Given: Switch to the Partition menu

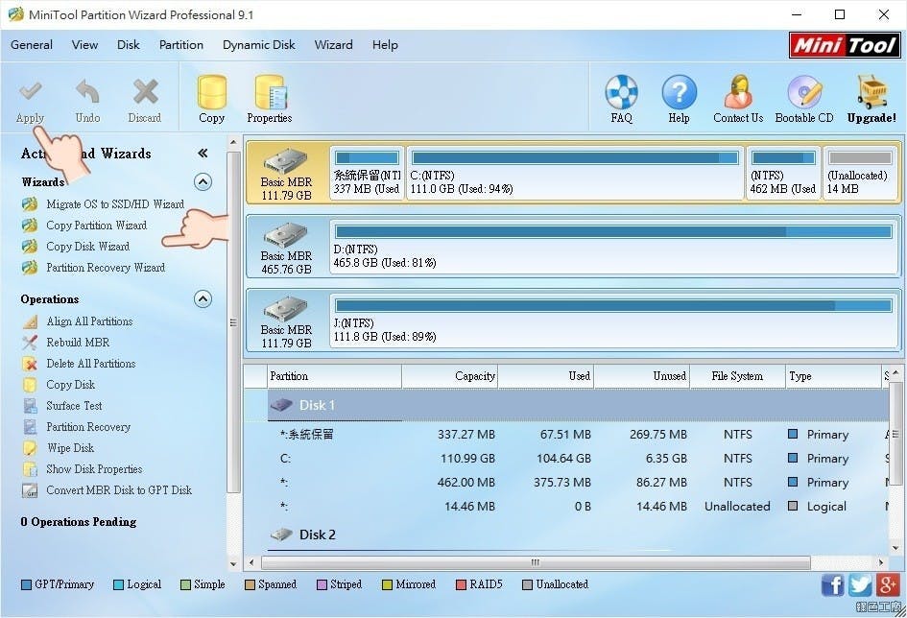Looking at the screenshot, I should 180,44.
